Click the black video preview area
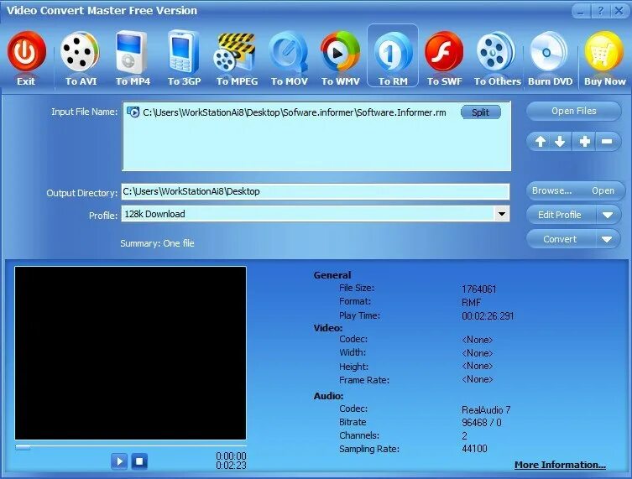 (130, 353)
